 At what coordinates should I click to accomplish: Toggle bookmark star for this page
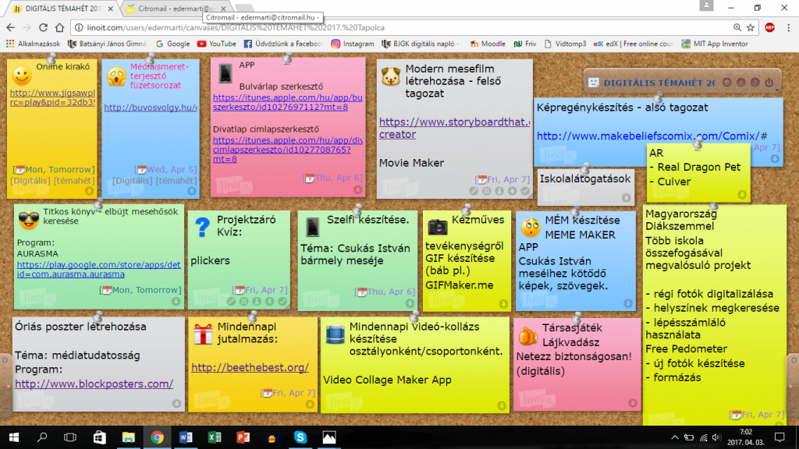tap(751, 27)
